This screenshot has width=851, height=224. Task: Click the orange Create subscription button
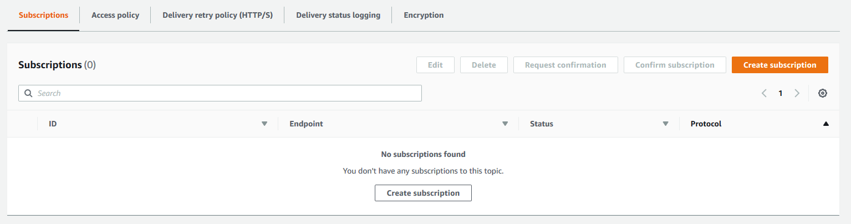pyautogui.click(x=779, y=65)
